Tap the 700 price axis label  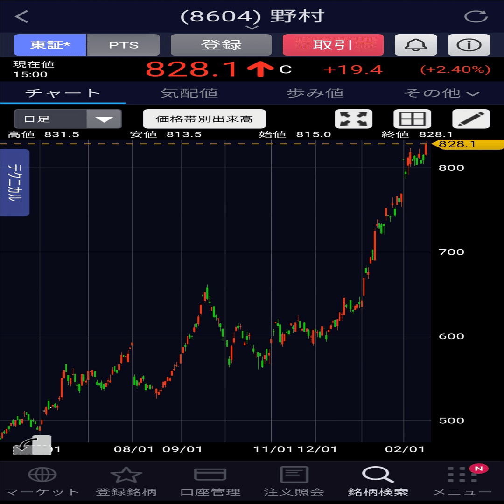(452, 252)
